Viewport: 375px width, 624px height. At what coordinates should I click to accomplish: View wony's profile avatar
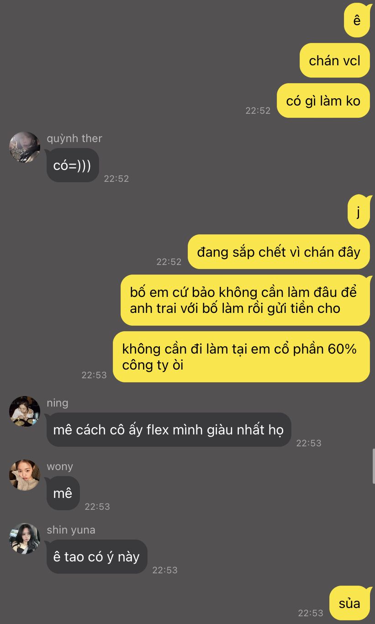point(25,475)
